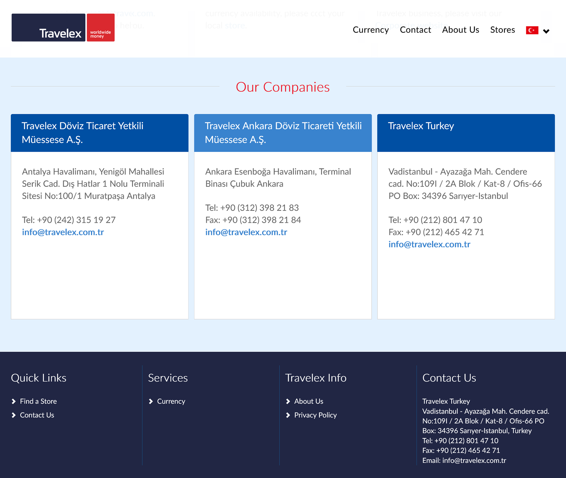Click the footer Travelex Turkey company name
This screenshot has width=566, height=478.
[446, 401]
